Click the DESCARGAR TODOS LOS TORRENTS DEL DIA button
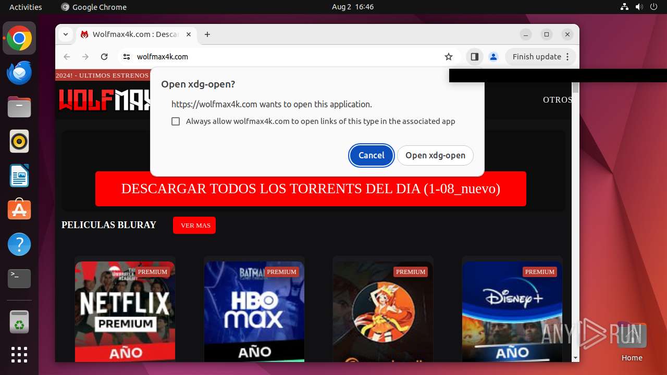The image size is (667, 375). pyautogui.click(x=311, y=189)
